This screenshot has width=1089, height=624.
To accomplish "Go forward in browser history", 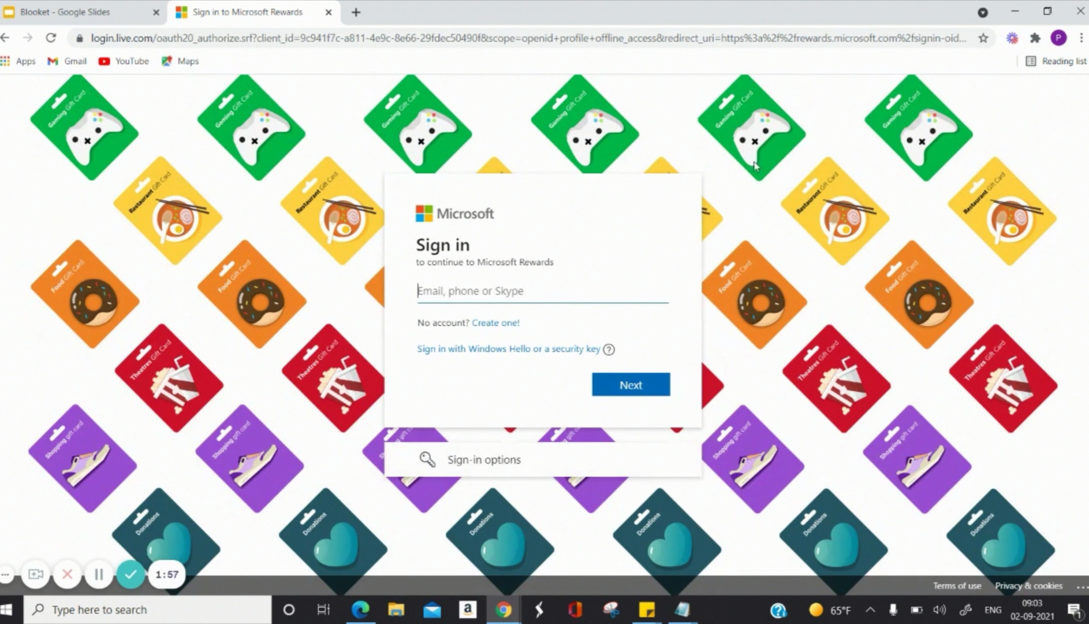I will coord(28,38).
